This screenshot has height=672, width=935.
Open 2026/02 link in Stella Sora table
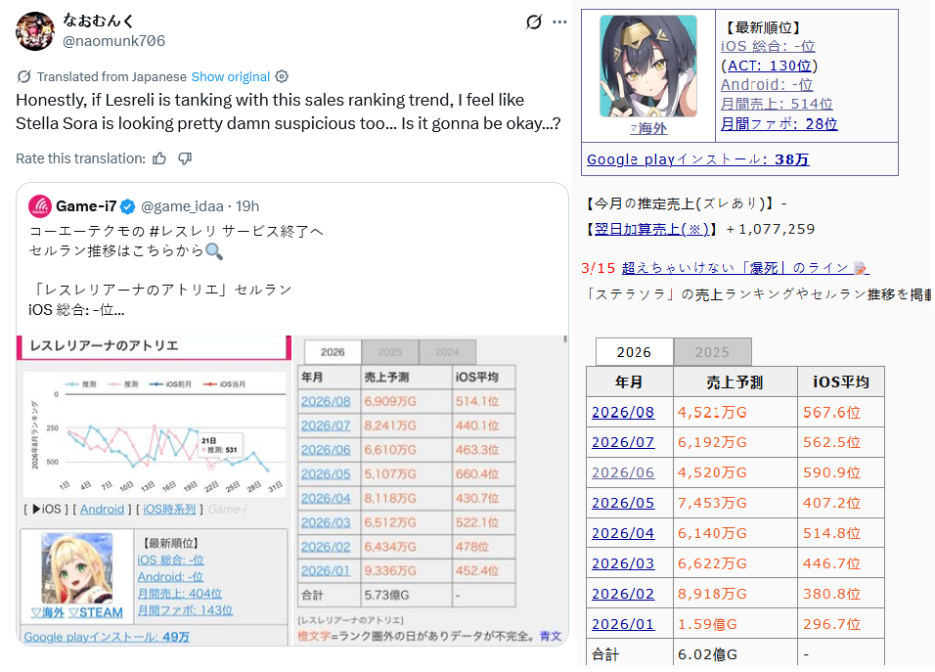coord(623,594)
